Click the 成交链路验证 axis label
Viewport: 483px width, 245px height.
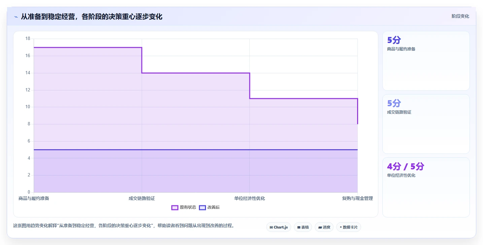click(x=142, y=198)
